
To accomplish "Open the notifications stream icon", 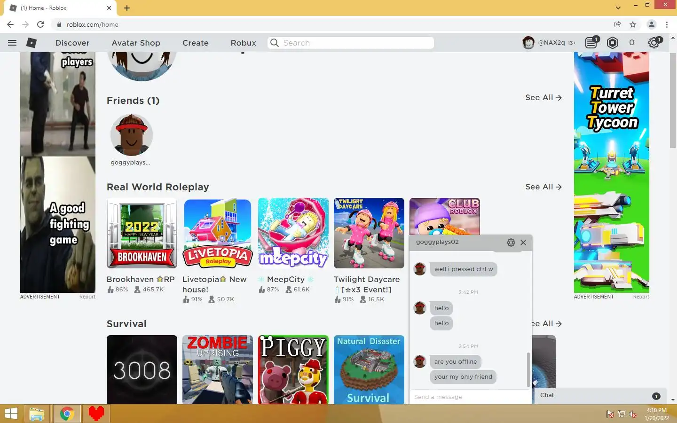I will (591, 43).
